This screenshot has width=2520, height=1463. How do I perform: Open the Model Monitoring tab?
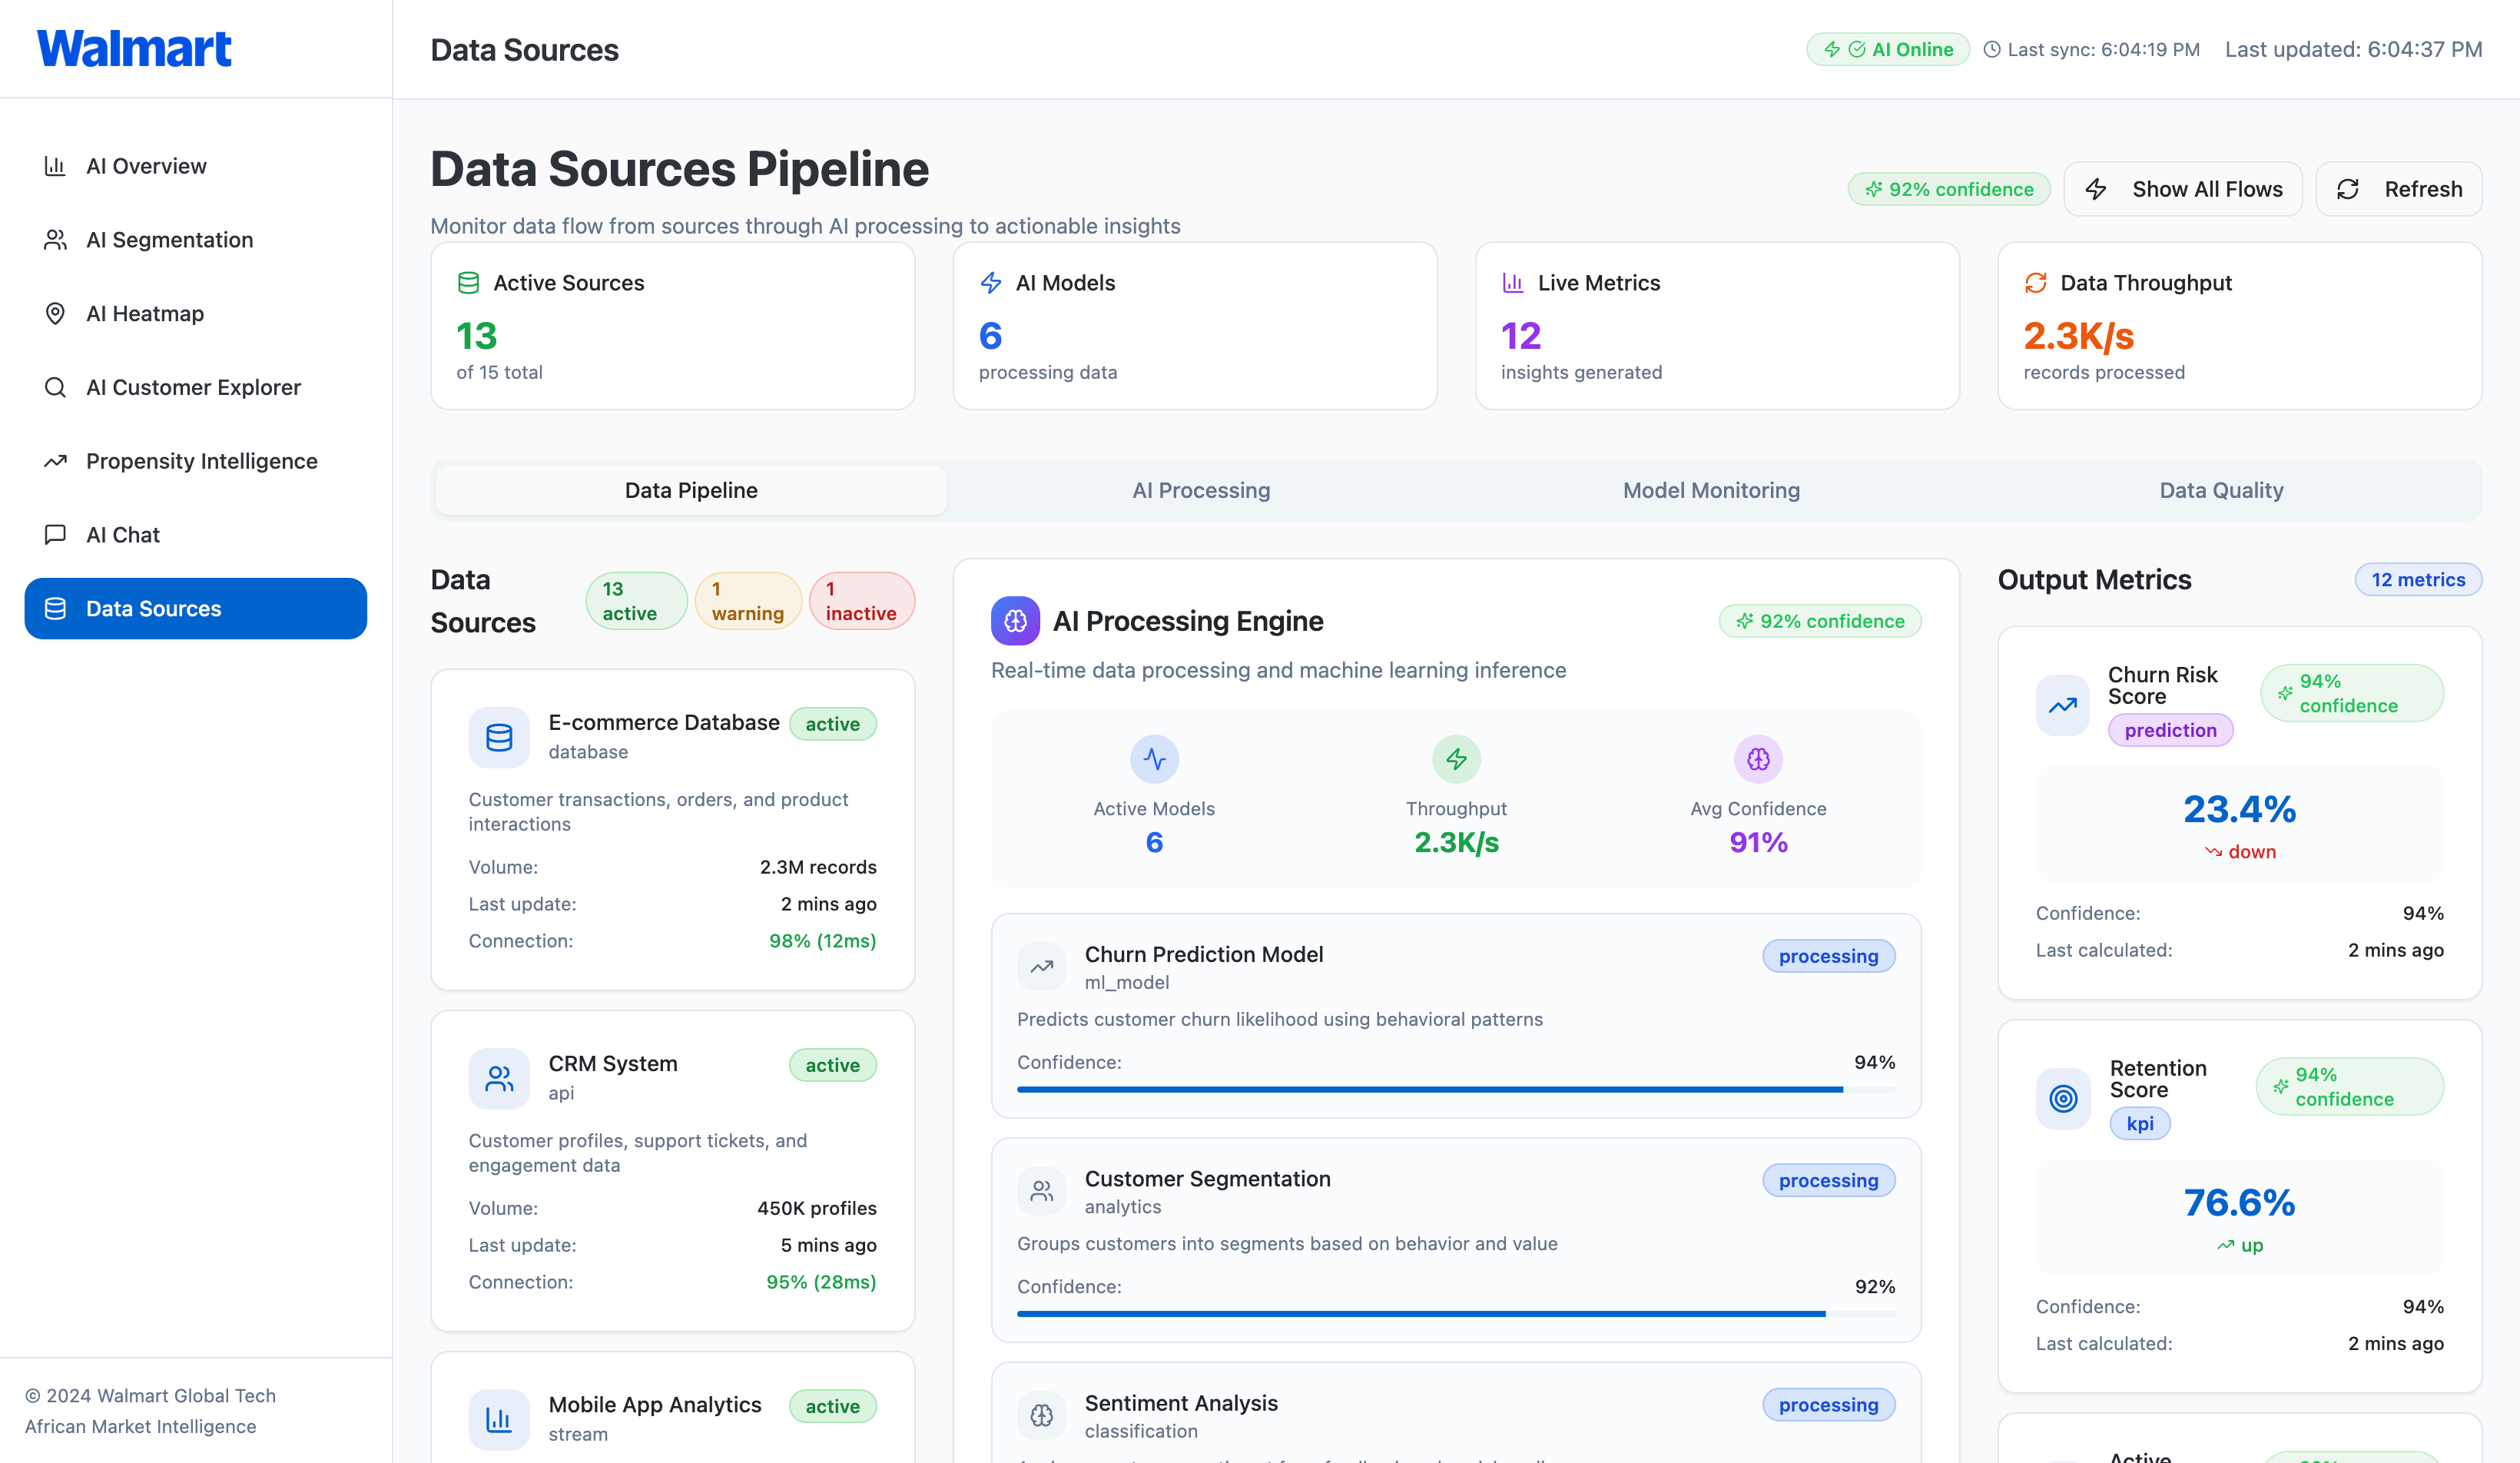1711,490
